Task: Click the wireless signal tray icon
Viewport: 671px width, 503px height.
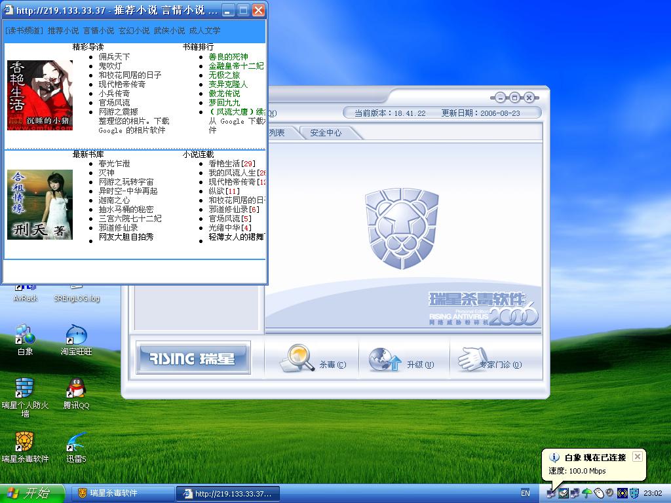Action: point(623,493)
